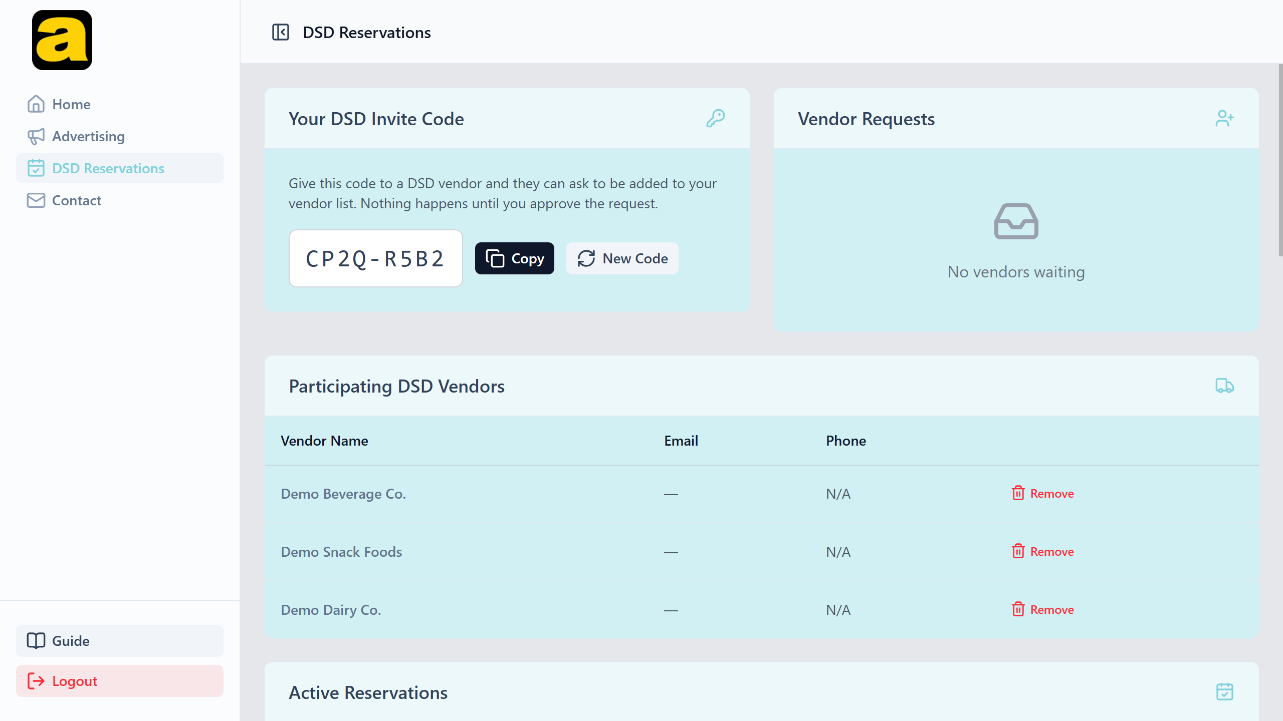1283x721 pixels.
Task: Click the 'No vendors waiting' message
Action: [1016, 272]
